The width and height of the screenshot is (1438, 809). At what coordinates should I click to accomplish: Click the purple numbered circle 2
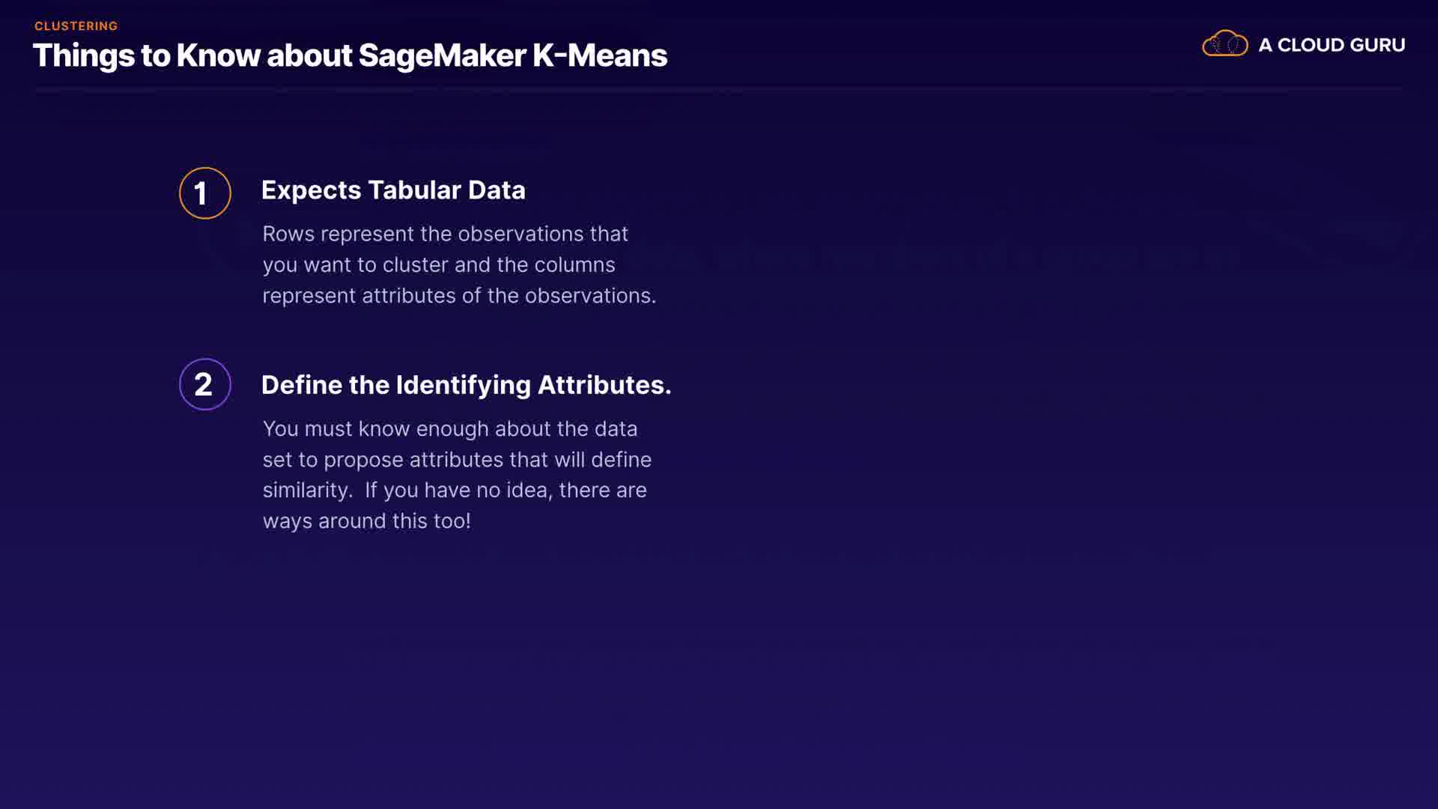(204, 384)
